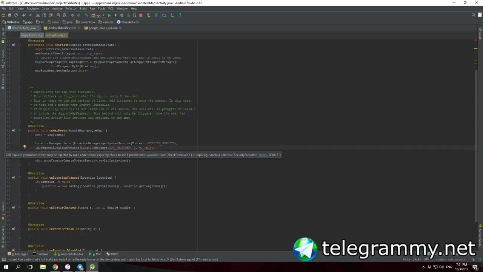Click the Open folder toolbar icon
This screenshot has width=483, height=272.
(x=3, y=15)
